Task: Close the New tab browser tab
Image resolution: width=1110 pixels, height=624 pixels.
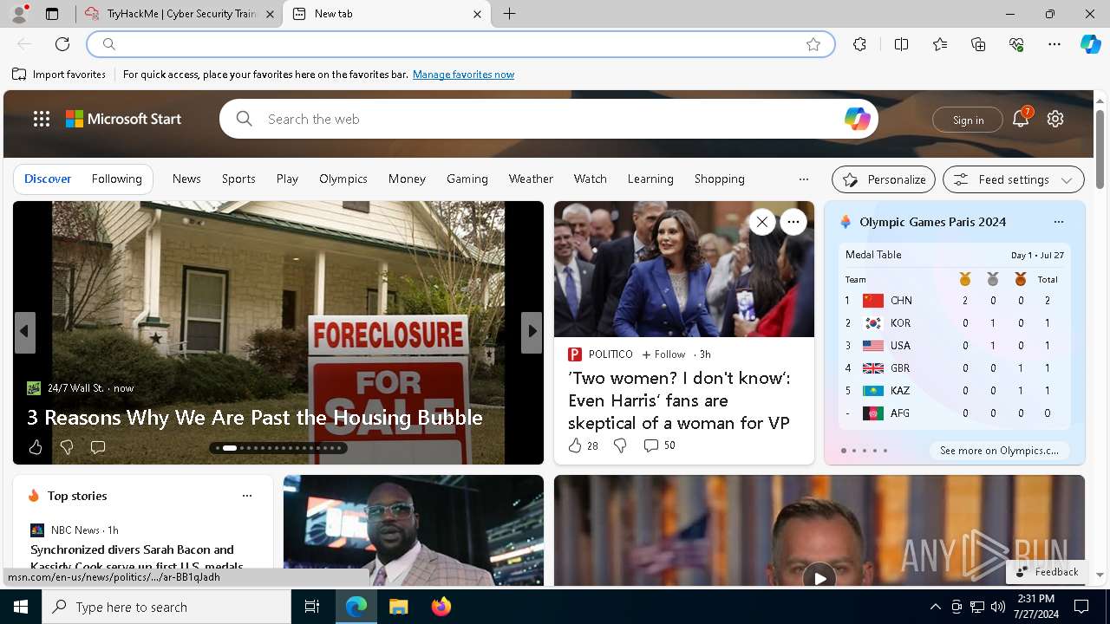Action: click(478, 14)
